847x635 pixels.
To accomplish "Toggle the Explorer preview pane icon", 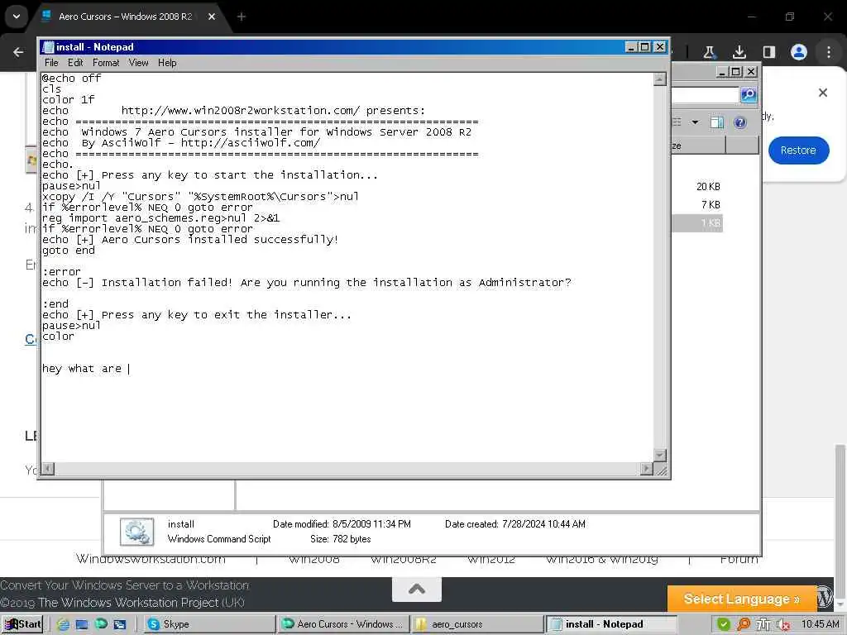I will tap(717, 122).
